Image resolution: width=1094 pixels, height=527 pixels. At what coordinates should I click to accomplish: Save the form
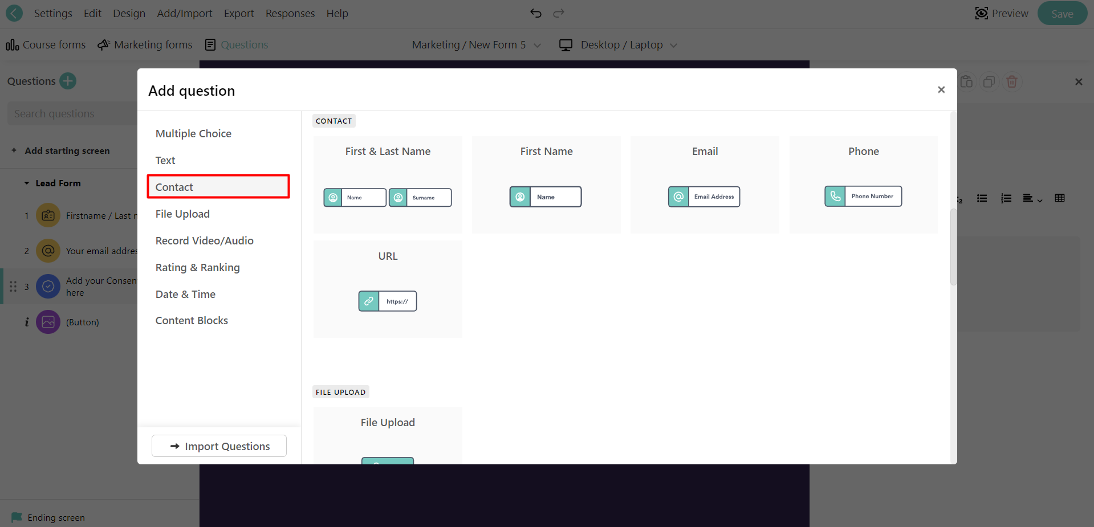pos(1062,13)
